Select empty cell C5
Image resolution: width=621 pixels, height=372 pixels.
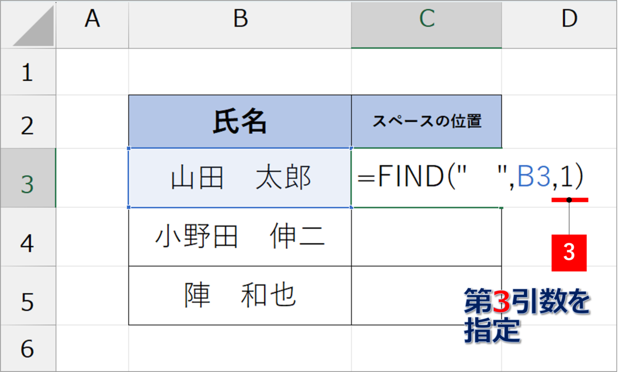426,295
